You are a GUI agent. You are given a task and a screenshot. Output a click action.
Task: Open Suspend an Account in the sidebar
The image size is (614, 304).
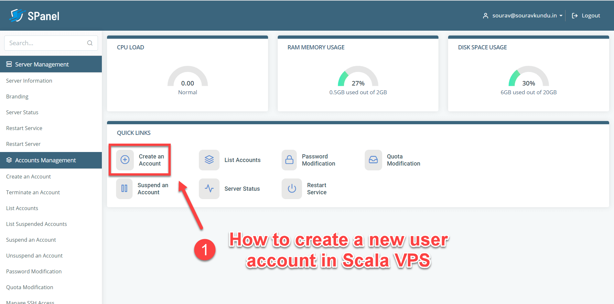coord(31,240)
